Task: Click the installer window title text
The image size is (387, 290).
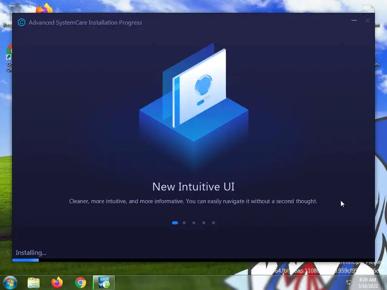Action: (85, 22)
